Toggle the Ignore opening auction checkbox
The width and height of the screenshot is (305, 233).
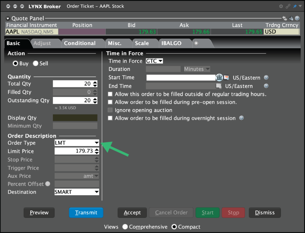[110, 110]
